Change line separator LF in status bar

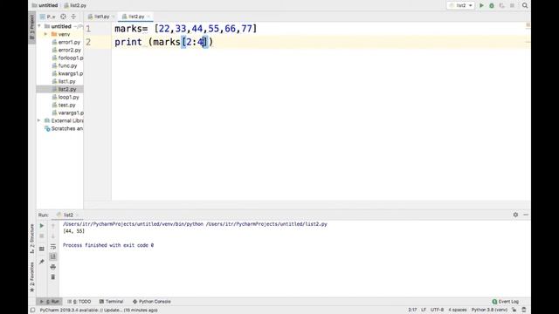pyautogui.click(x=424, y=310)
